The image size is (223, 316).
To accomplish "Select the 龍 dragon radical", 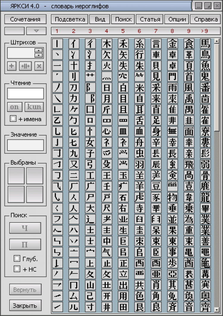I will point(205,197).
